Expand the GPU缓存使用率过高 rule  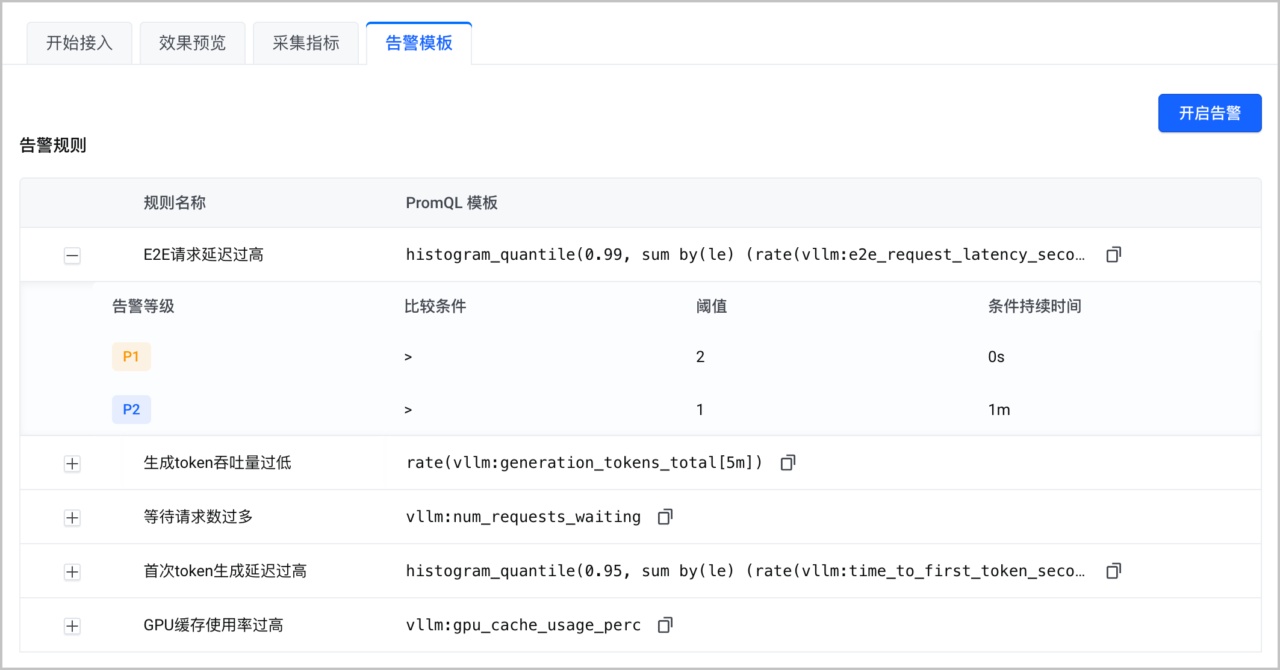[72, 626]
